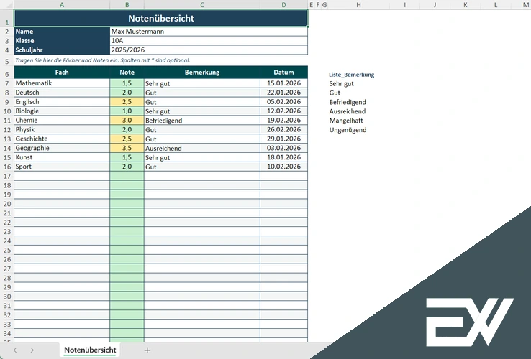This screenshot has width=531, height=359.
Task: Open the Notenübersicht sheet tab
Action: (90, 350)
